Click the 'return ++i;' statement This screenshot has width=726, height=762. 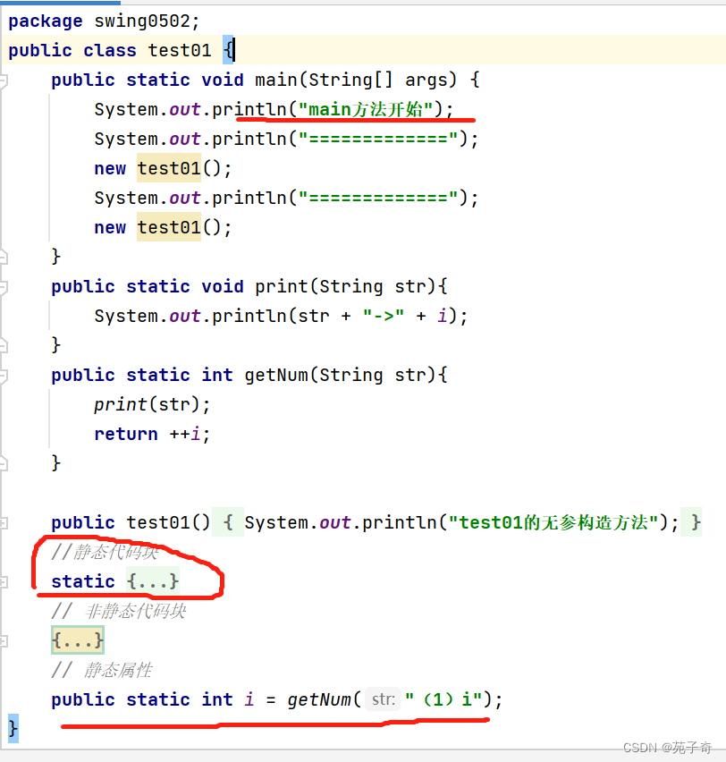152,434
